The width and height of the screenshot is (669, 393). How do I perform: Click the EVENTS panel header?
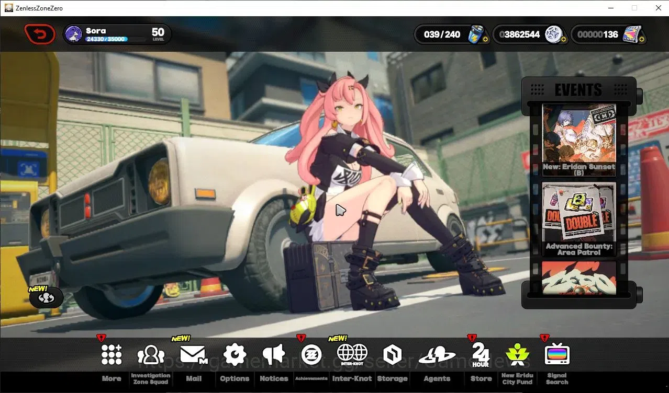pos(578,89)
